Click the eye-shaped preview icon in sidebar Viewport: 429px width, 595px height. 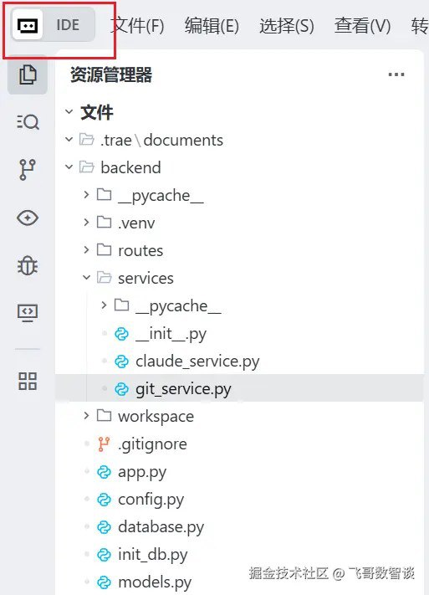pos(28,218)
